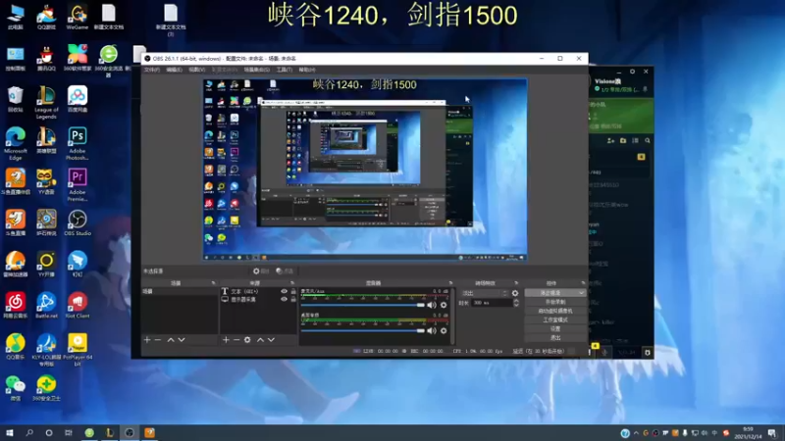This screenshot has height=441, width=785.
Task: Open the 工具(T) menu in OBS
Action: click(x=285, y=70)
